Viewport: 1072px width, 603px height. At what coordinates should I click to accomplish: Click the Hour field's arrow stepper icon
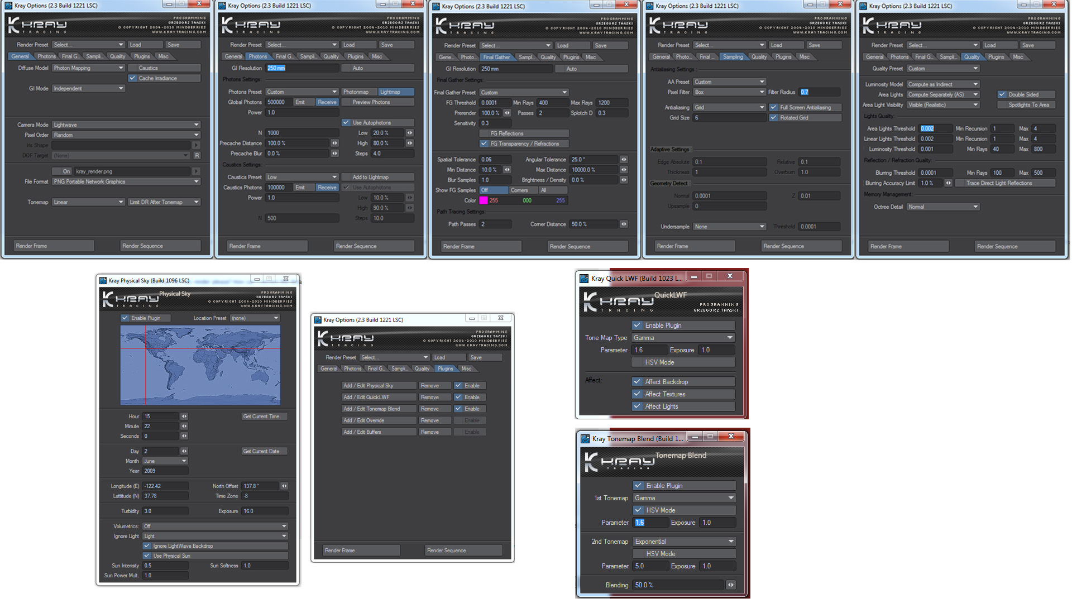click(x=184, y=417)
